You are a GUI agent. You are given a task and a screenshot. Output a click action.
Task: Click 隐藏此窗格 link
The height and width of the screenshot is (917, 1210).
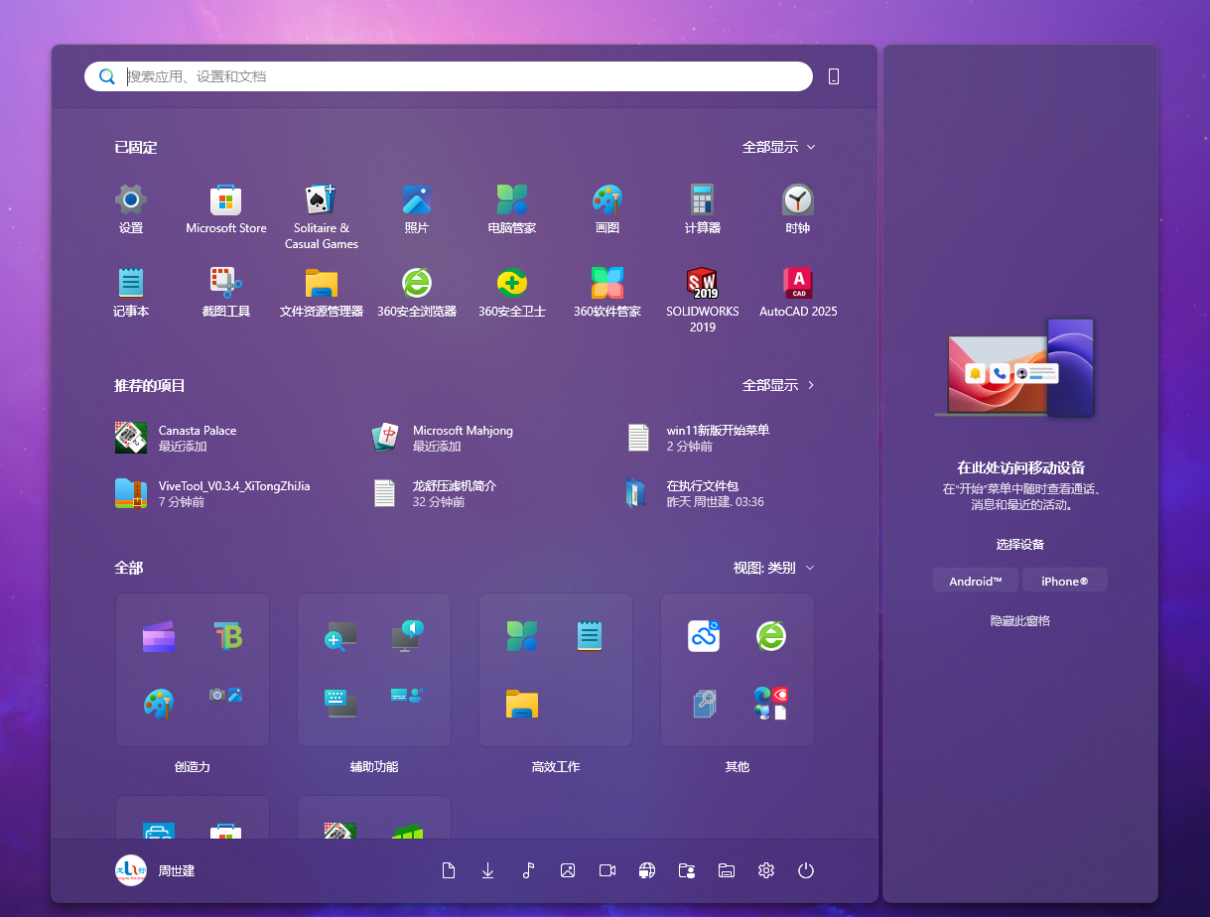[1019, 621]
